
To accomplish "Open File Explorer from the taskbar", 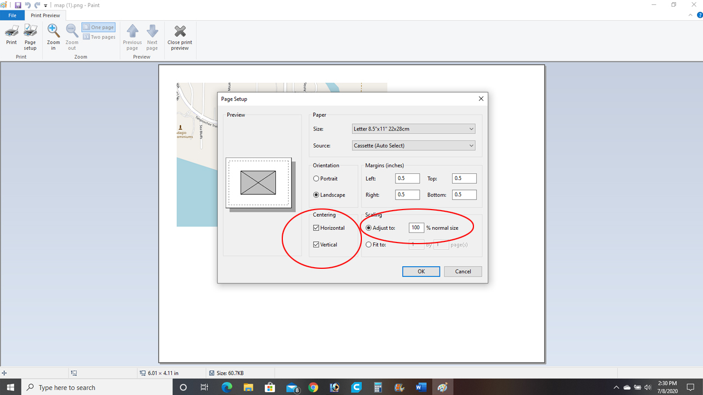I will click(x=248, y=387).
